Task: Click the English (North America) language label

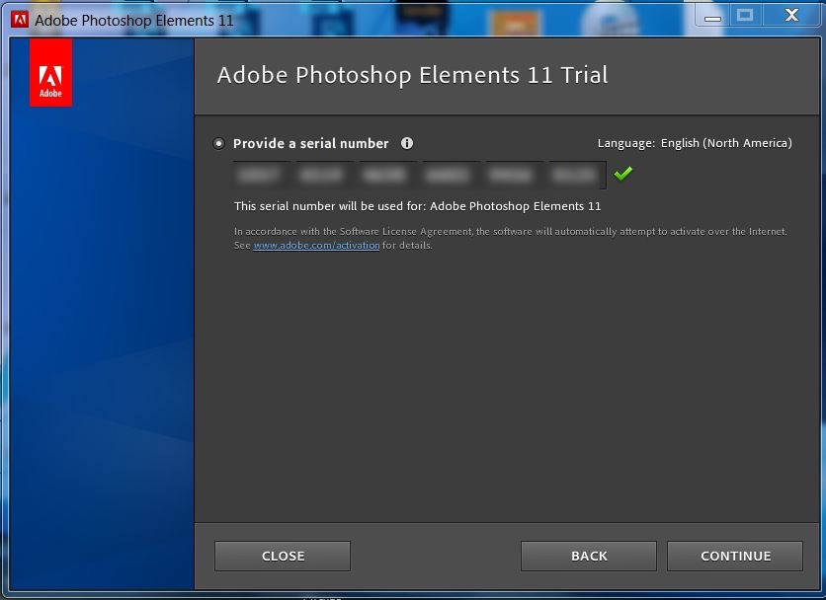Action: pyautogui.click(x=725, y=142)
